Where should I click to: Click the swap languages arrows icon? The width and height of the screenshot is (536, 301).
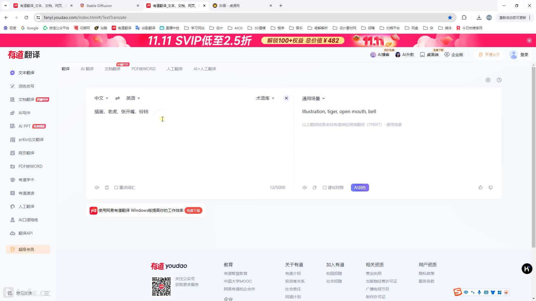(118, 98)
